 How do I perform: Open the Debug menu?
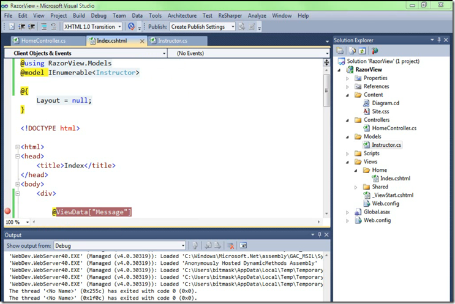point(99,16)
